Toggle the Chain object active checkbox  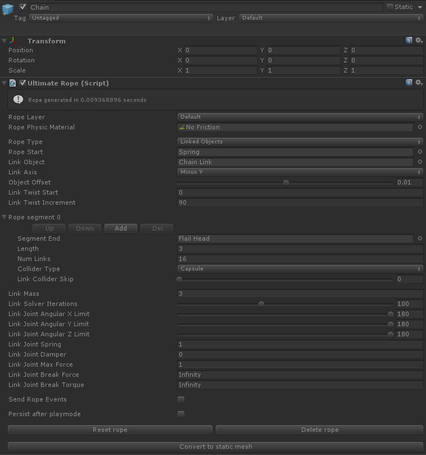(23, 7)
